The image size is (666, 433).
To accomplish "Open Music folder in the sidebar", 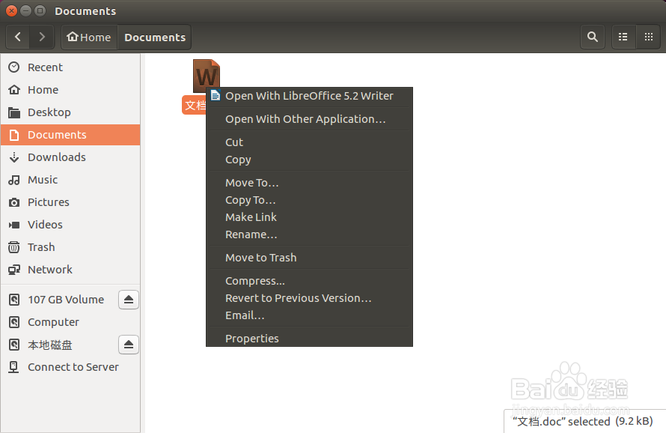I will pos(70,180).
